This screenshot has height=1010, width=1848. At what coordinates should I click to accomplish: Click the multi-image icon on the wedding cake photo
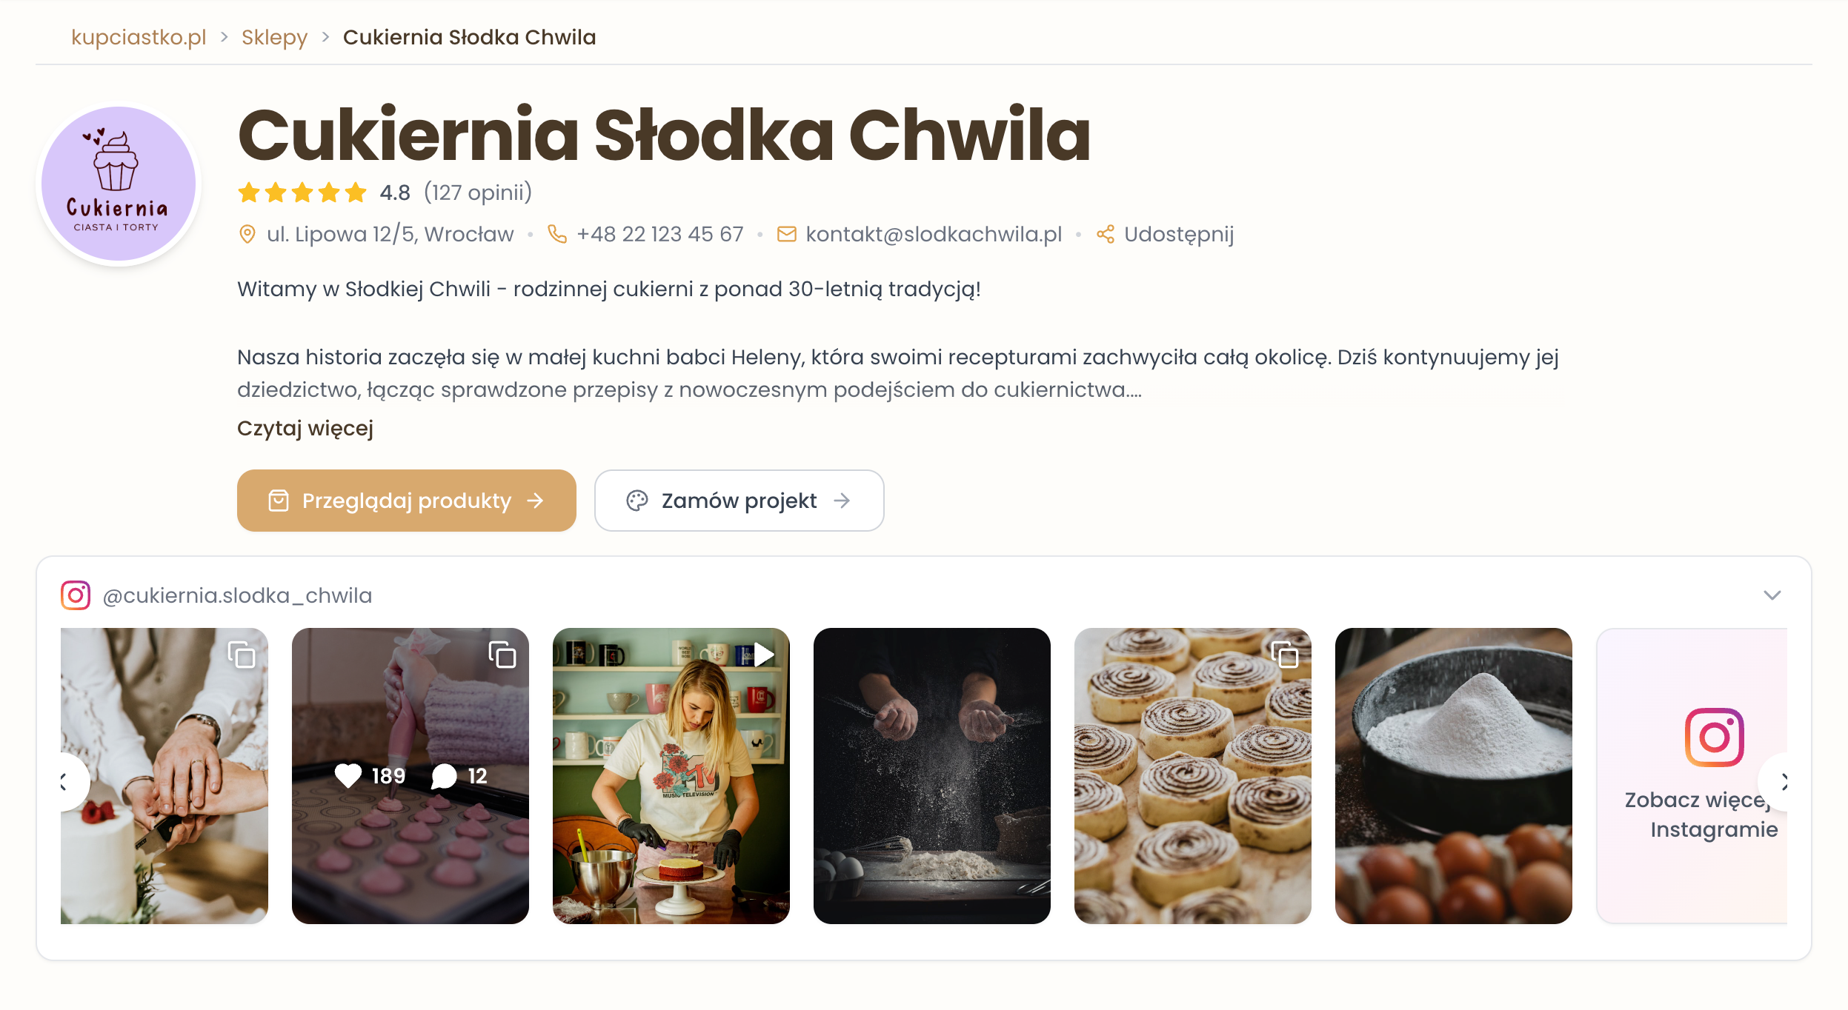pos(241,655)
